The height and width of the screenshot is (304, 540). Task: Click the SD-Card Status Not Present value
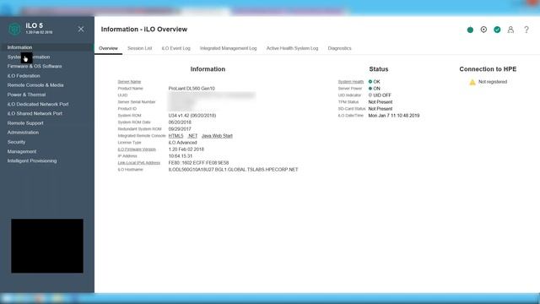tap(381, 109)
